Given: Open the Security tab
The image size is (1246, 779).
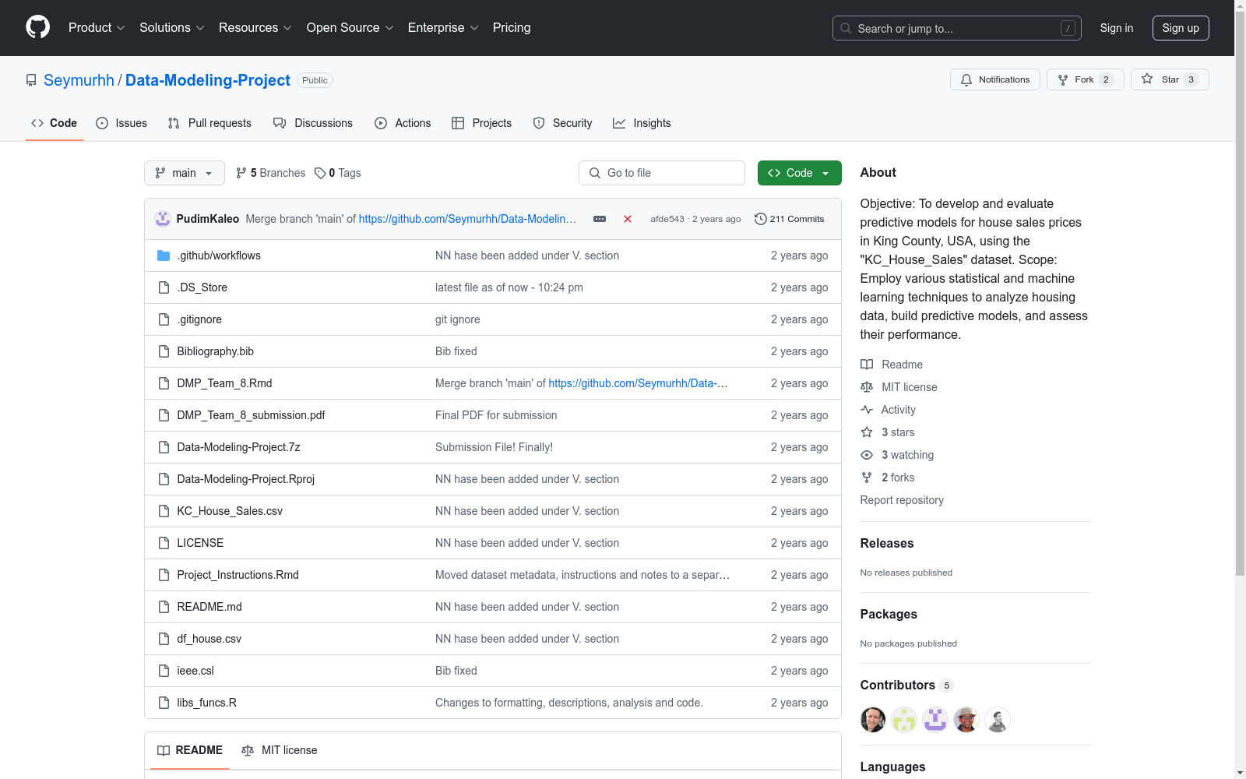Looking at the screenshot, I should [563, 123].
